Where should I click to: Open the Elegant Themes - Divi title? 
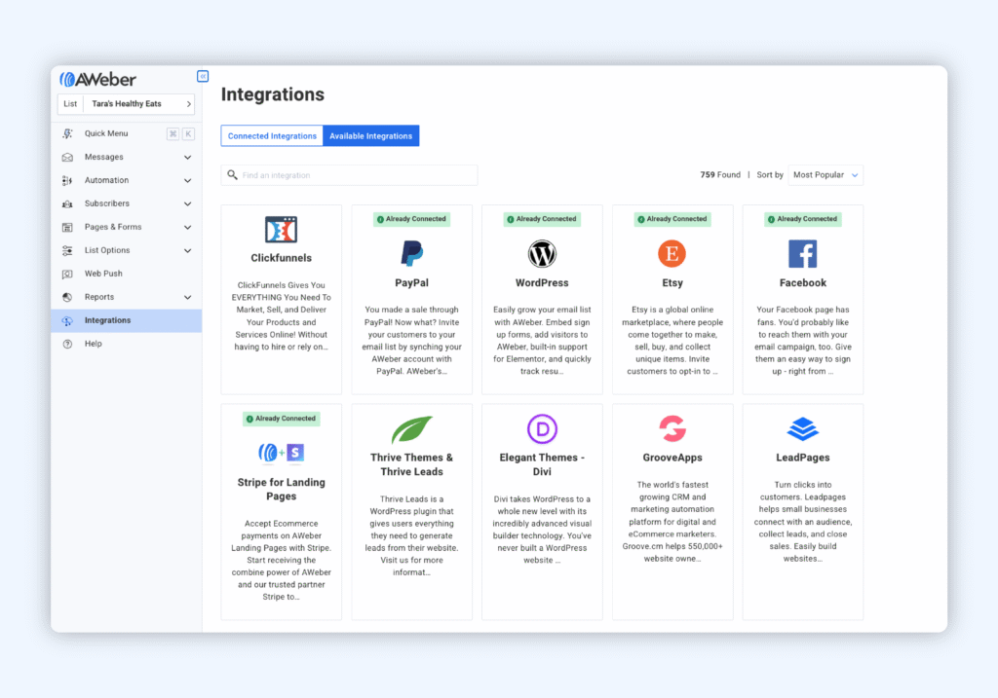(542, 464)
